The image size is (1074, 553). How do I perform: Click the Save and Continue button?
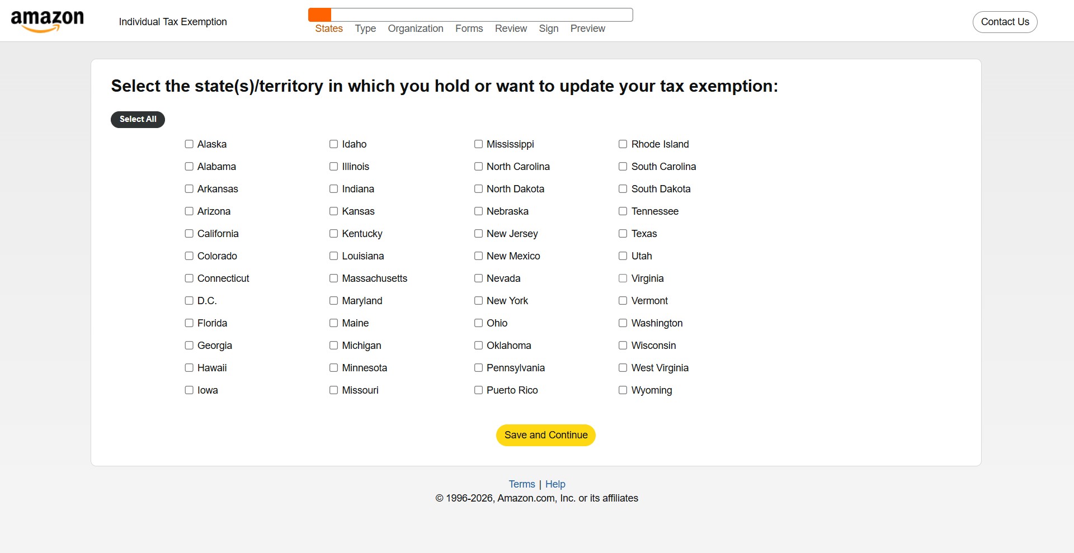[x=545, y=435]
